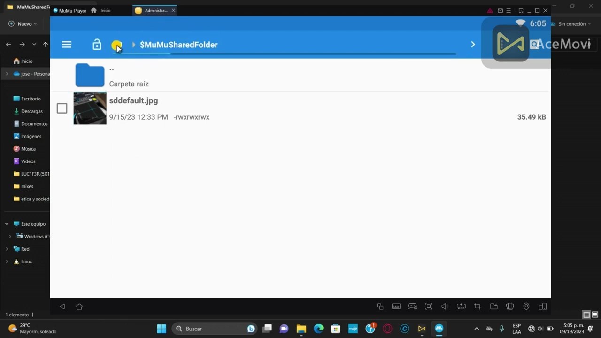Open the gamepad settings icon
601x338 pixels.
pos(412,307)
